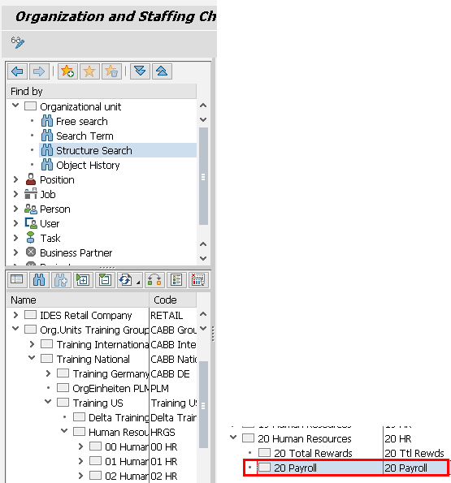Select the 20 Payroll row
Image resolution: width=451 pixels, height=483 pixels.
point(346,468)
